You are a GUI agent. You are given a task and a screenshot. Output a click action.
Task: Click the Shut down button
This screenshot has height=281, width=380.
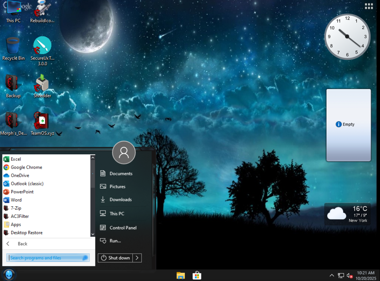115,258
